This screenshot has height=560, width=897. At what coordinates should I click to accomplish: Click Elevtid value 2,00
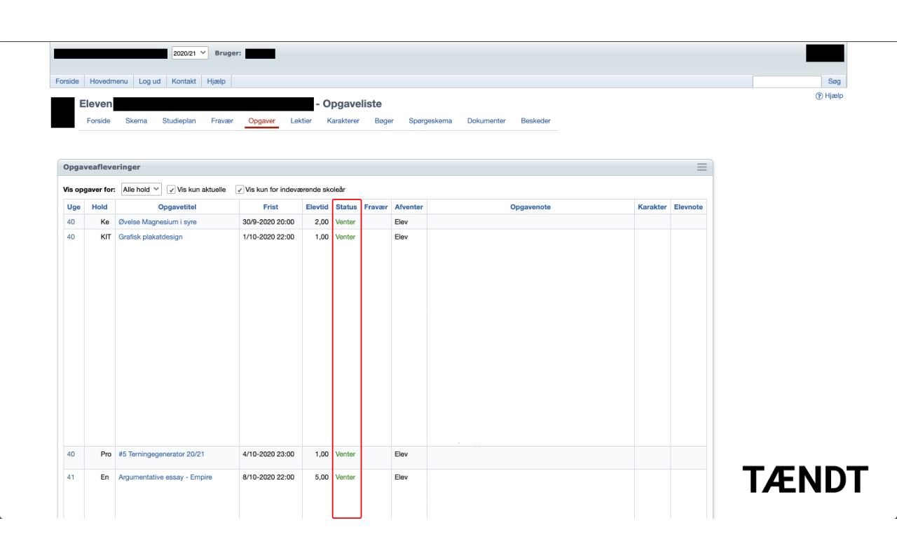(x=322, y=222)
